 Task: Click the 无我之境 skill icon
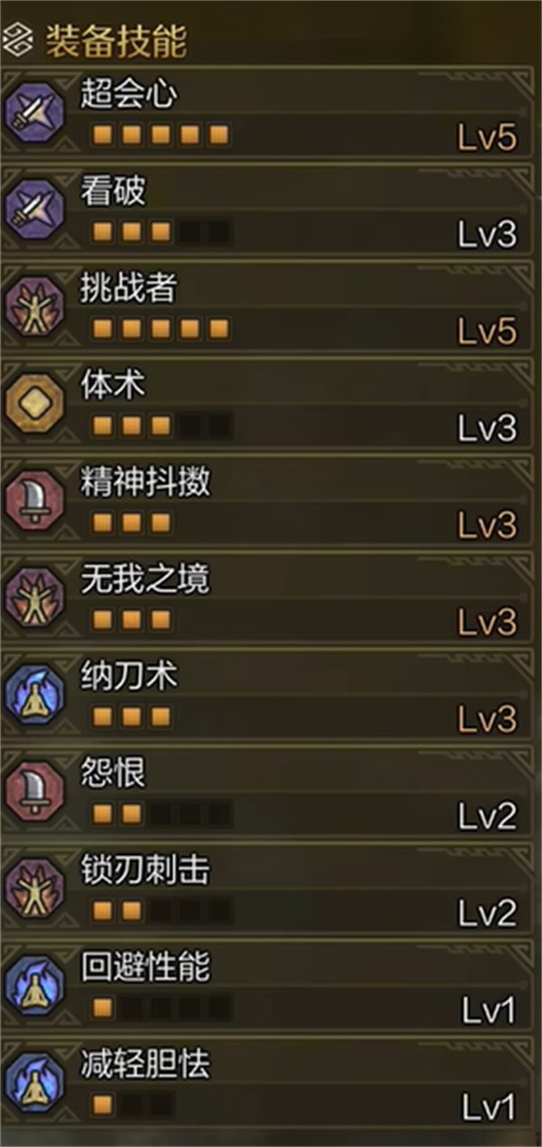click(x=34, y=598)
